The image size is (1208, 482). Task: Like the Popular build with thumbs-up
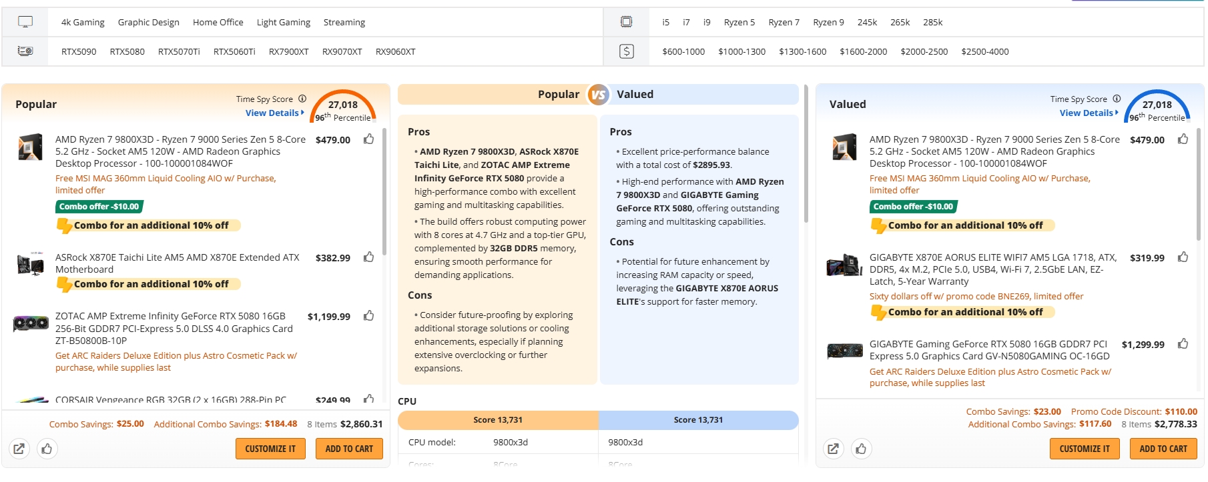pos(47,449)
